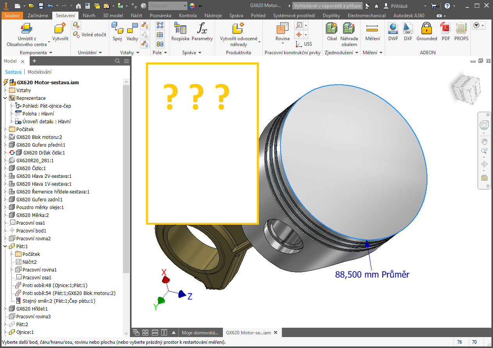Switch to Moje domovská document tab

click(200, 333)
